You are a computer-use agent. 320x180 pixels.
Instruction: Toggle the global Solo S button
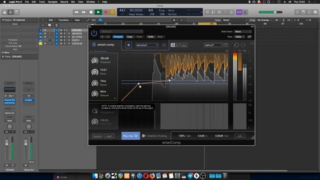[x=56, y=25]
